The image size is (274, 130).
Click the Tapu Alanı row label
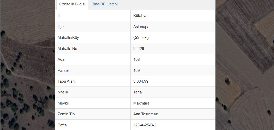pos(67,81)
